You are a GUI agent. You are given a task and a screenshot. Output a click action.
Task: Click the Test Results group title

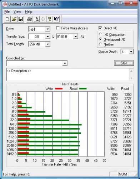click(70, 84)
